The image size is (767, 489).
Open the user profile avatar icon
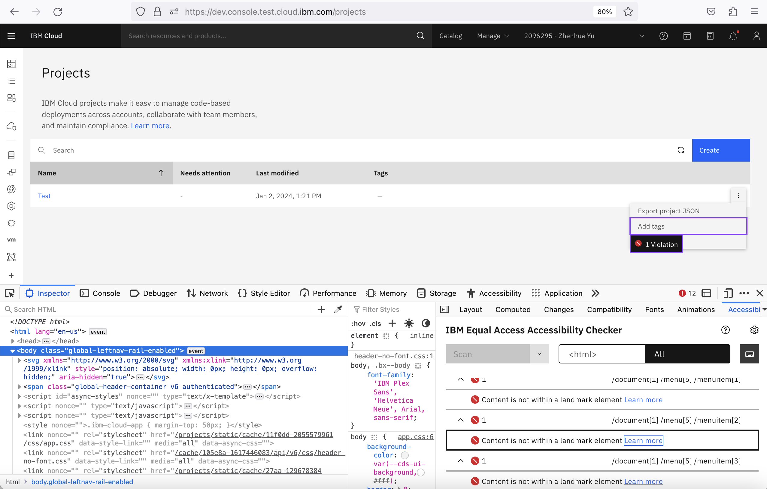tap(756, 36)
